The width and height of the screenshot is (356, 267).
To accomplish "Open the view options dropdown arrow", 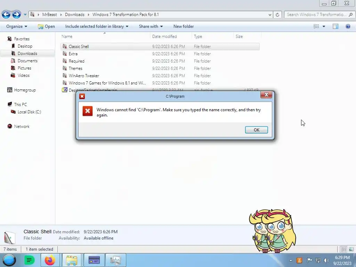I will tap(324, 26).
